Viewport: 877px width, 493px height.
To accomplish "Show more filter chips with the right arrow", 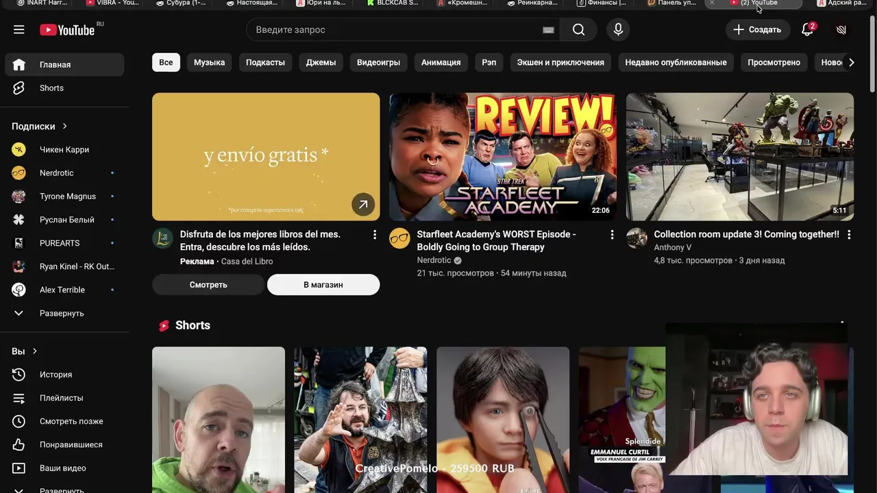I will point(851,62).
